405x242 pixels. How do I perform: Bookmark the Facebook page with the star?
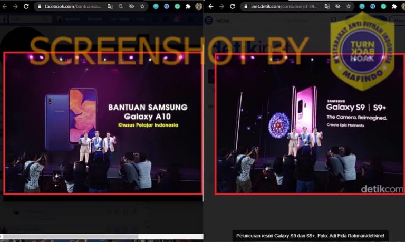click(142, 6)
